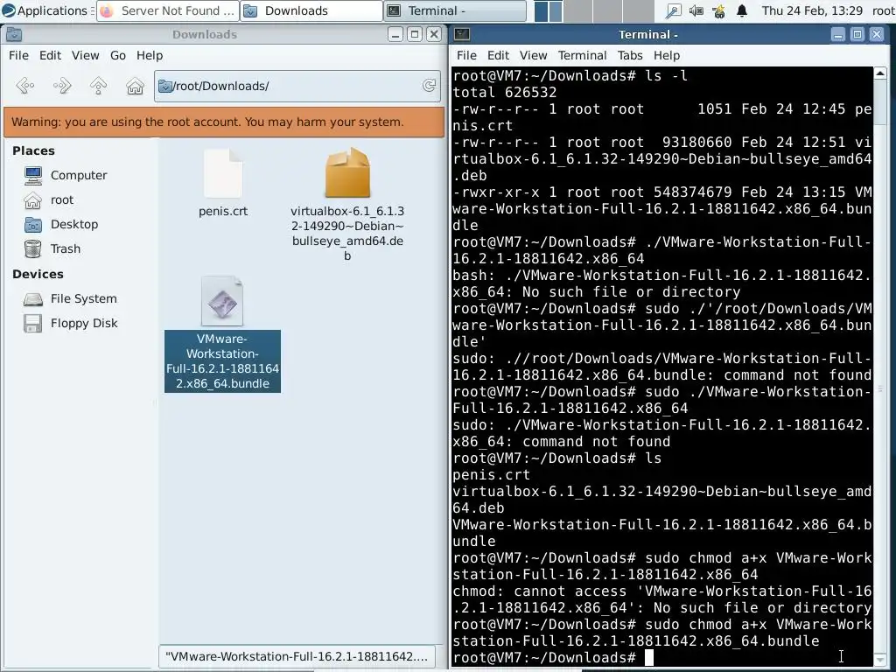Open notifications bell in panel
896x672 pixels.
pos(742,10)
